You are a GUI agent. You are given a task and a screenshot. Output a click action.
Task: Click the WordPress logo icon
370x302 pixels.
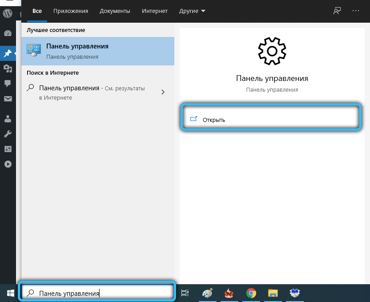[x=8, y=13]
